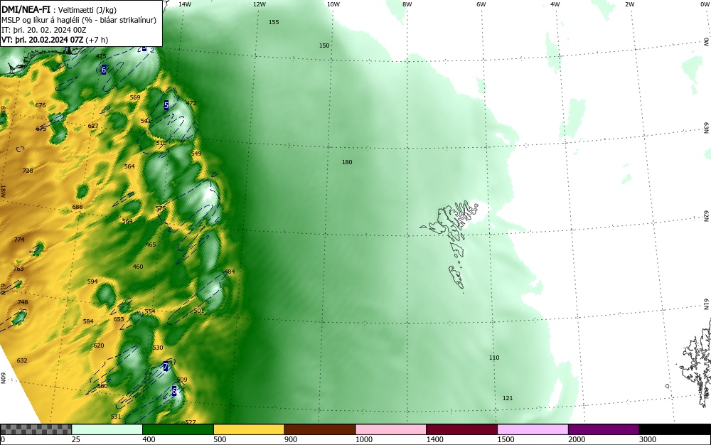The image size is (711, 445).
Task: Click the 4W longitude label
Action: tap(555, 4)
